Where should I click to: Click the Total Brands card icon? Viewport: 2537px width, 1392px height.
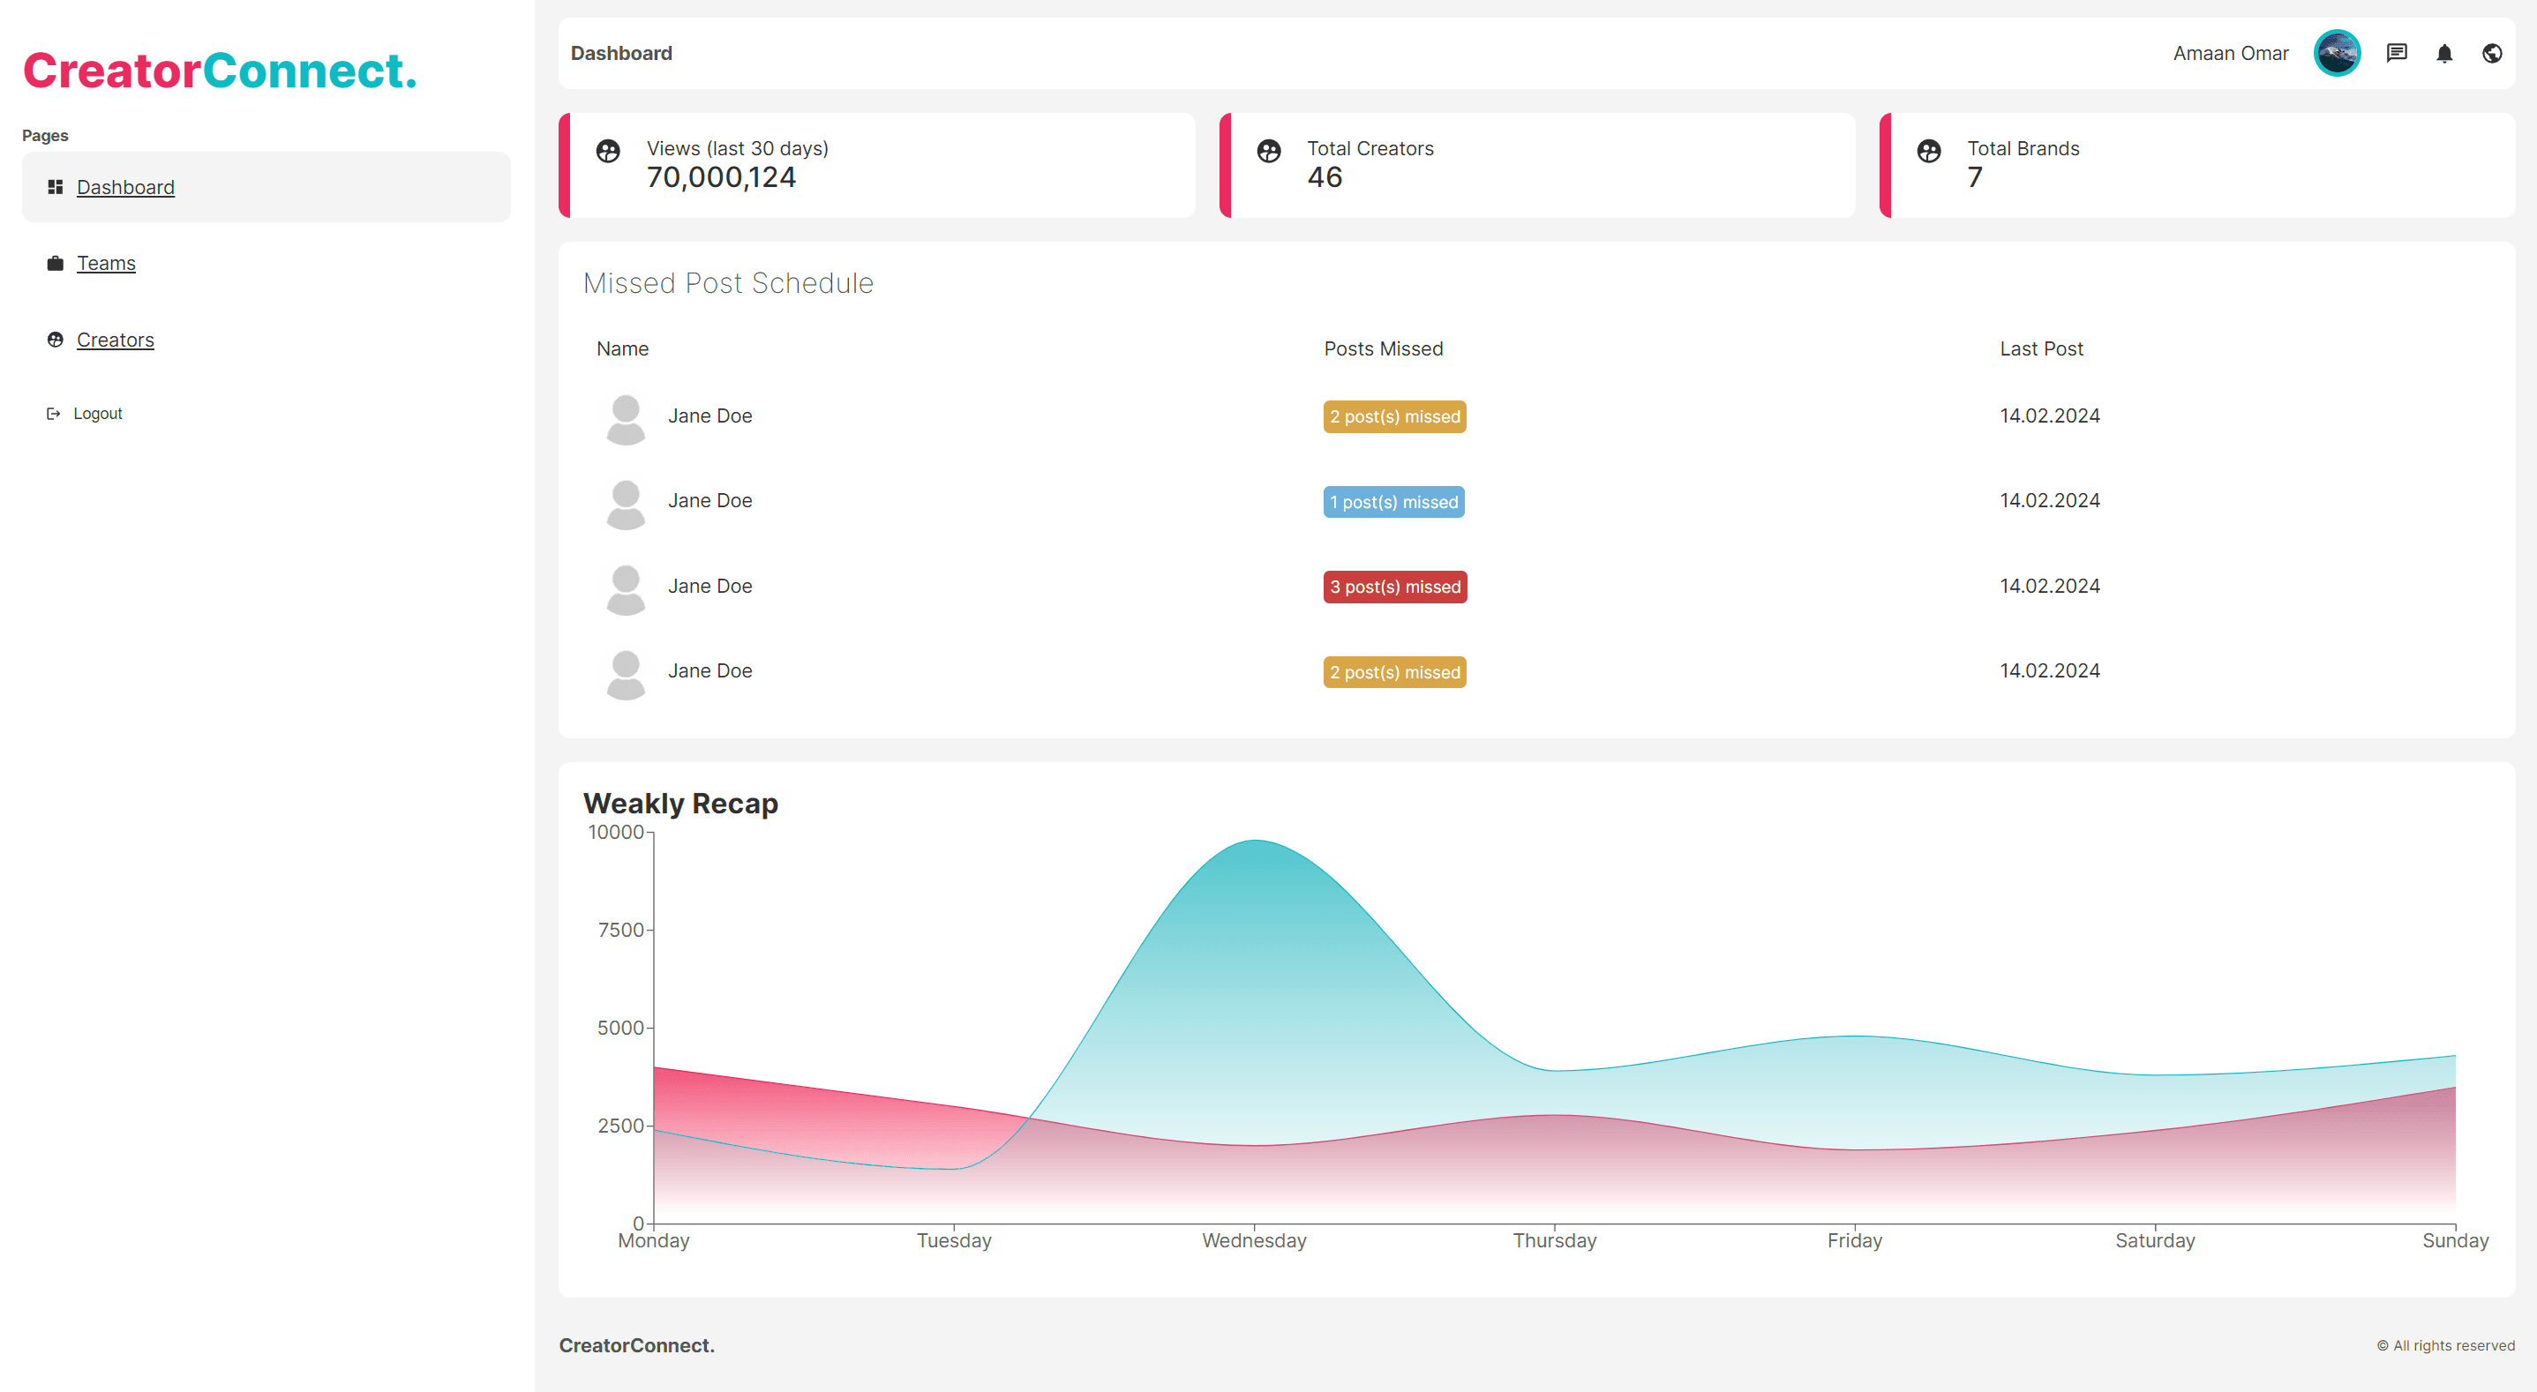(x=1928, y=151)
